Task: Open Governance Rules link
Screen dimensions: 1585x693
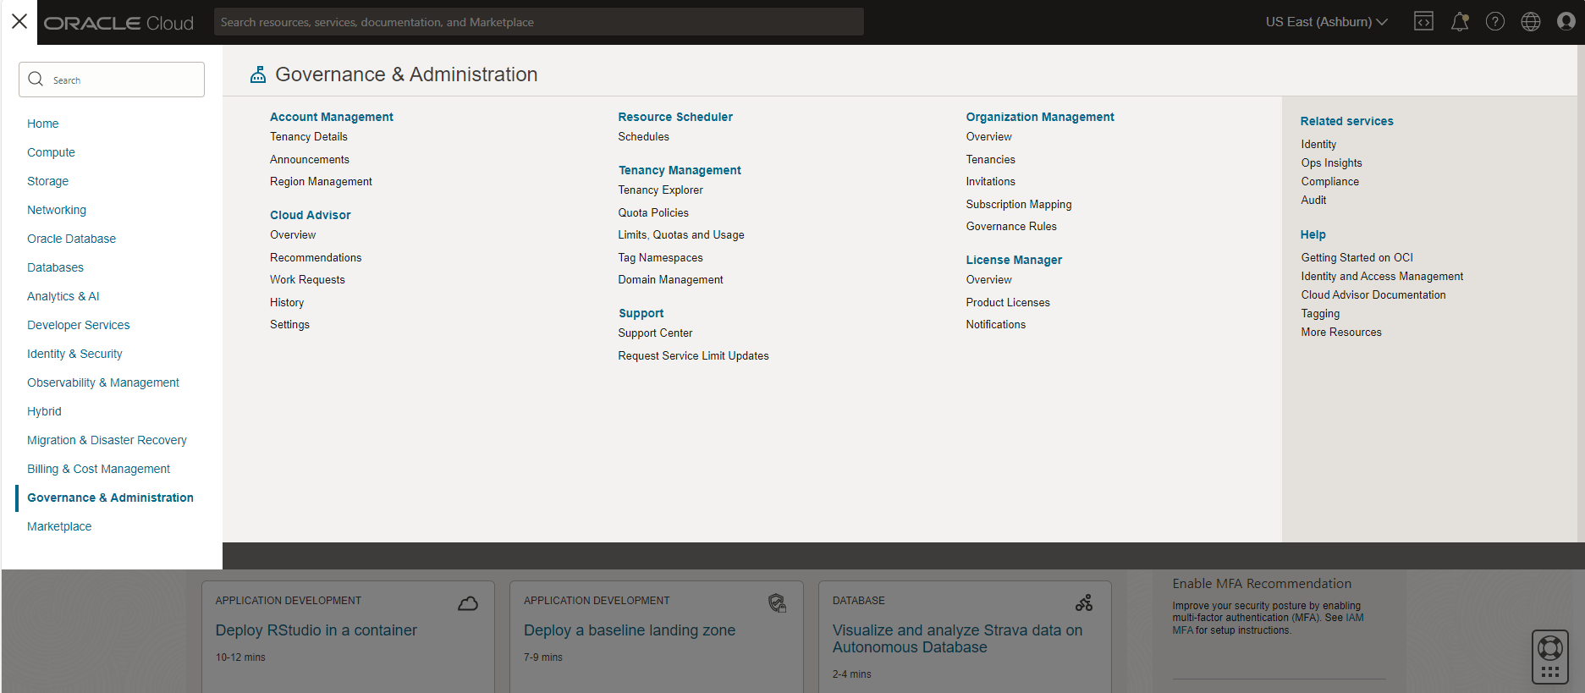Action: 1011,227
